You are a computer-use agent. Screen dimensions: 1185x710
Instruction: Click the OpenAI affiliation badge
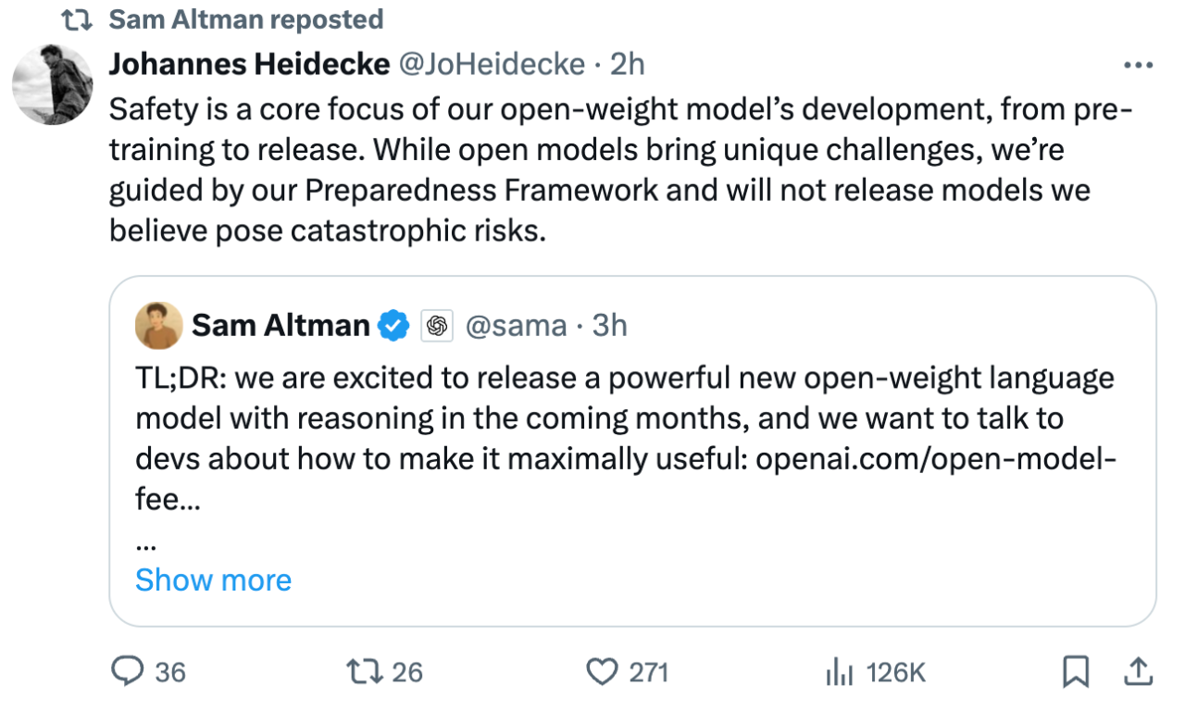(x=437, y=326)
